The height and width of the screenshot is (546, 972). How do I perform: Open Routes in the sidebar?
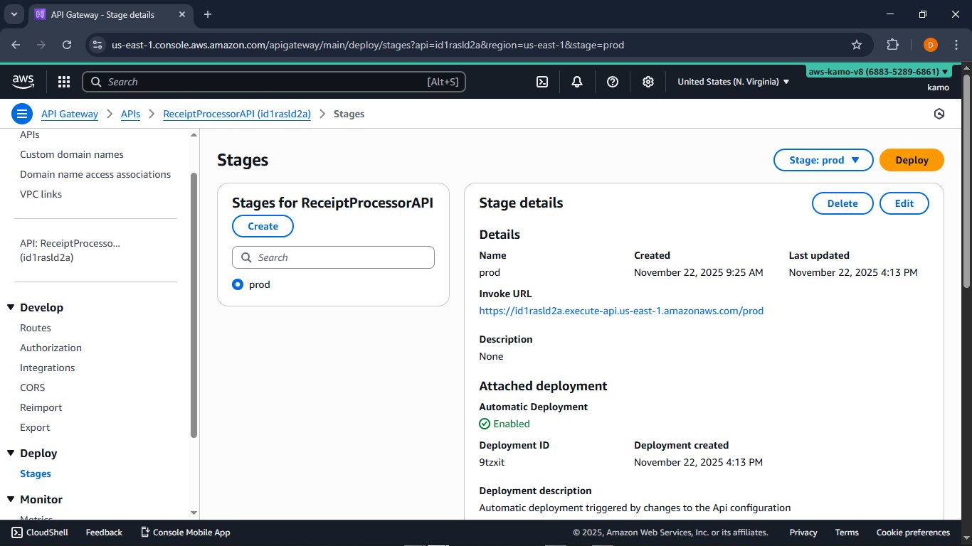(x=36, y=328)
